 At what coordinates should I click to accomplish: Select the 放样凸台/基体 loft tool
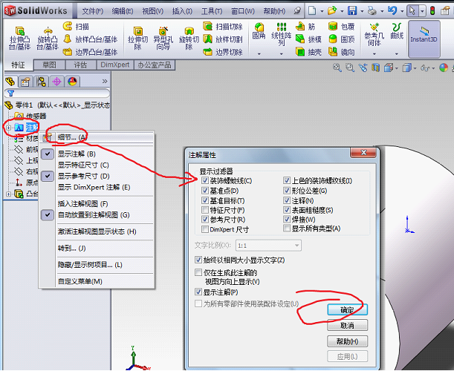coord(91,39)
